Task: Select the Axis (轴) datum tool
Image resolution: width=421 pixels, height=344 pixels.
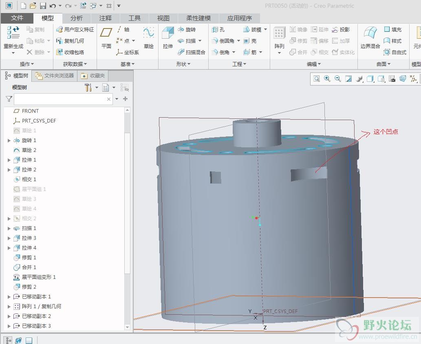Action: (123, 29)
